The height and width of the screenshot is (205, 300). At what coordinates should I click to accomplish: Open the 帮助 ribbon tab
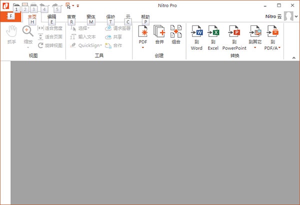(x=145, y=17)
